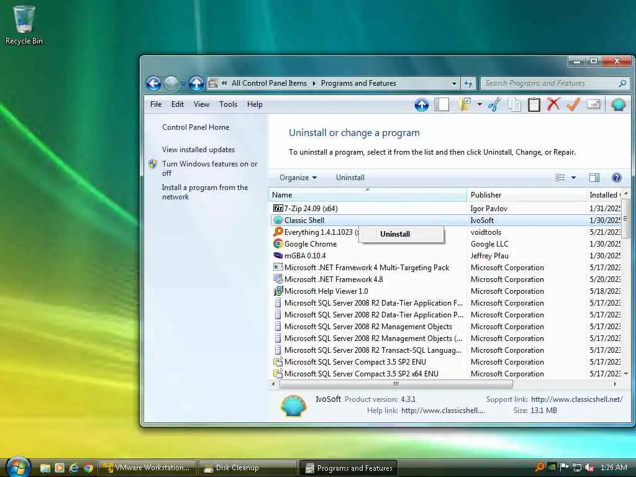Open the Help menu

(255, 104)
